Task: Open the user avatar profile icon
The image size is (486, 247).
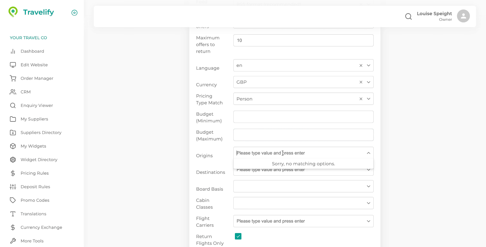Action: [463, 16]
